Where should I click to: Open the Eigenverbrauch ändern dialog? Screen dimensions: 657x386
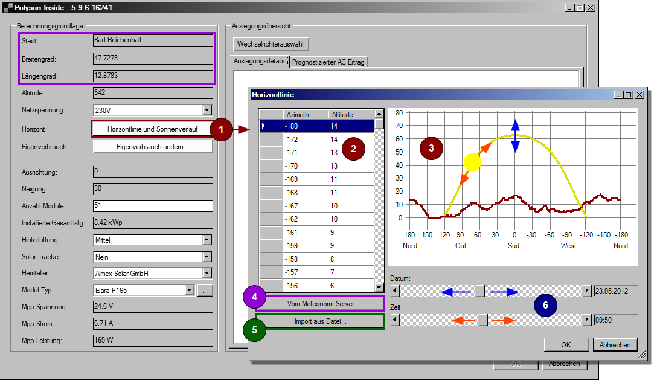[153, 146]
